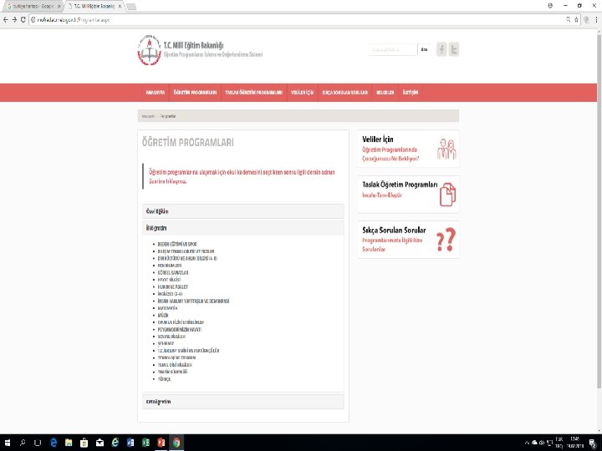Screen dimensions: 602x451
Task: Open Word from the taskbar
Action: pos(130,443)
